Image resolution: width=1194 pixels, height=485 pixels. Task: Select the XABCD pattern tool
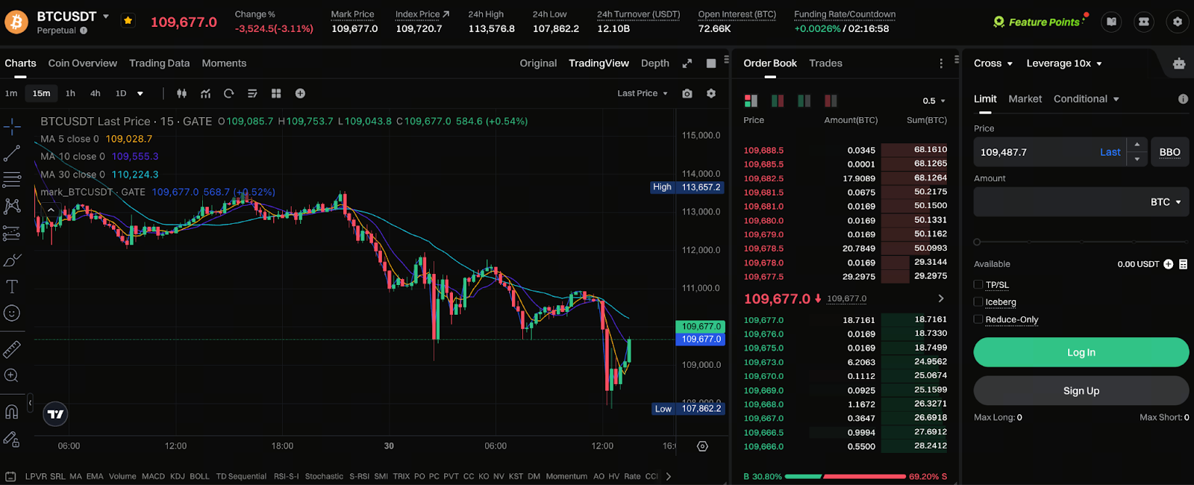12,207
